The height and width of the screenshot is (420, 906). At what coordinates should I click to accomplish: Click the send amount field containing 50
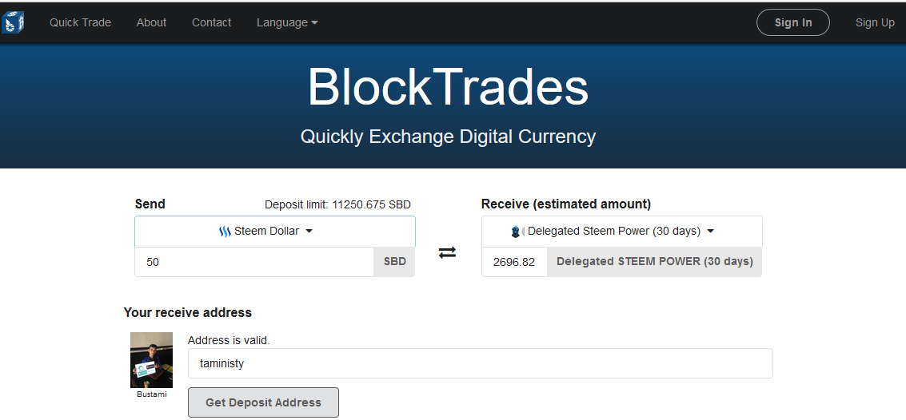(254, 262)
